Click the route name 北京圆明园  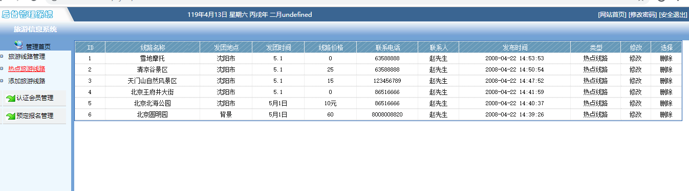point(153,114)
